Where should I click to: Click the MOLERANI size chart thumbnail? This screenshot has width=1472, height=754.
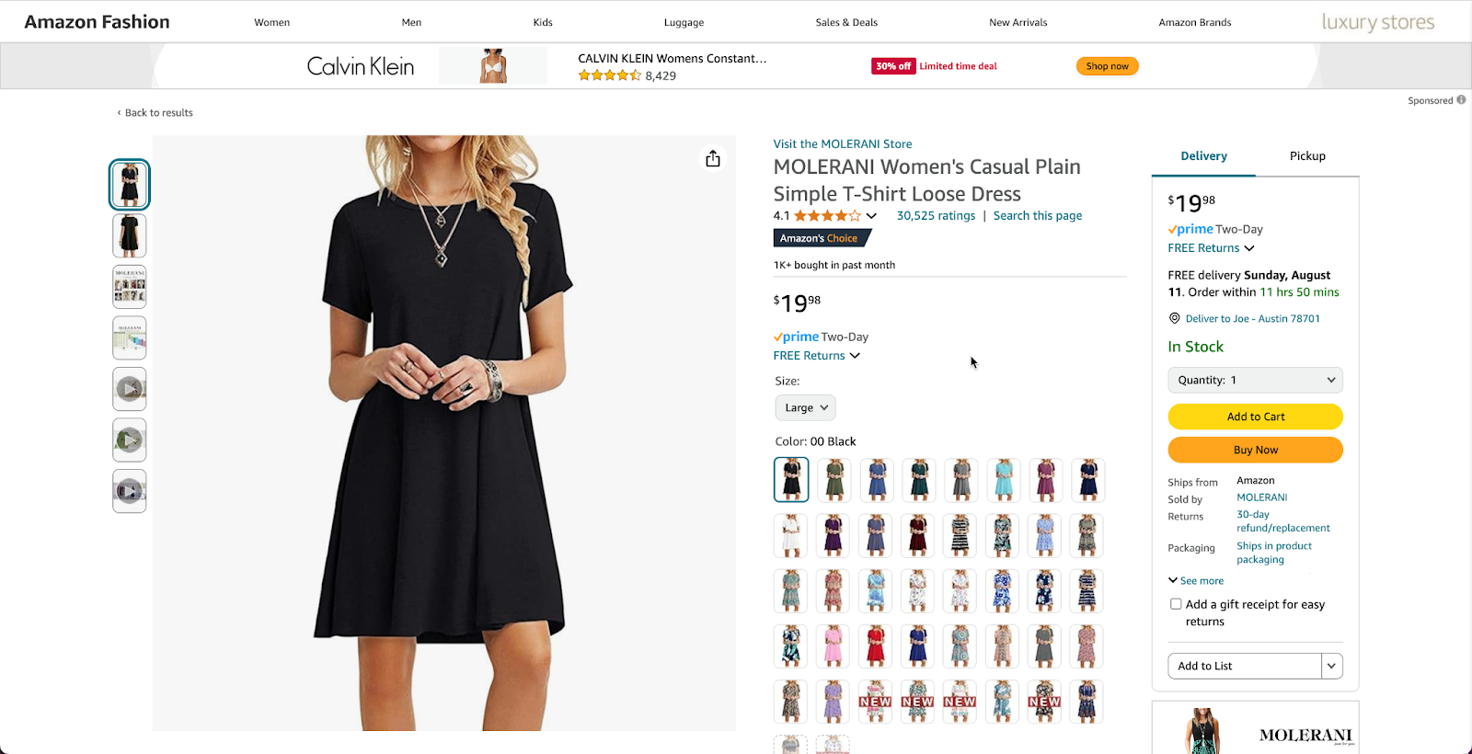pyautogui.click(x=129, y=337)
